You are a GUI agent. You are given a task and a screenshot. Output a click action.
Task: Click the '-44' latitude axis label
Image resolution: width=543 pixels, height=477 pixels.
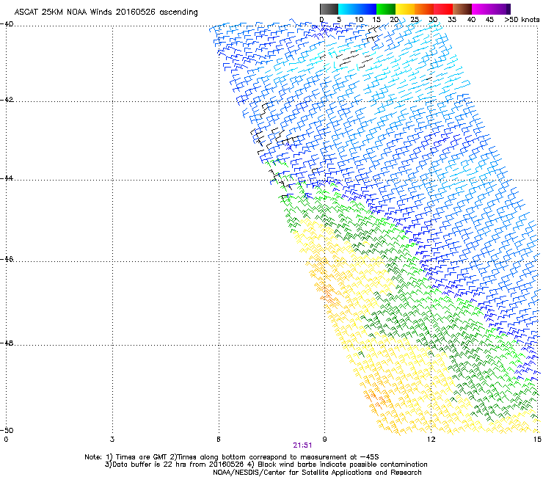pos(7,178)
